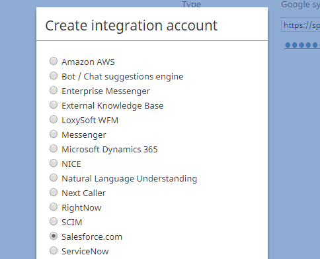Select the ServiceNow radio button
The image size is (320, 259).
click(54, 250)
